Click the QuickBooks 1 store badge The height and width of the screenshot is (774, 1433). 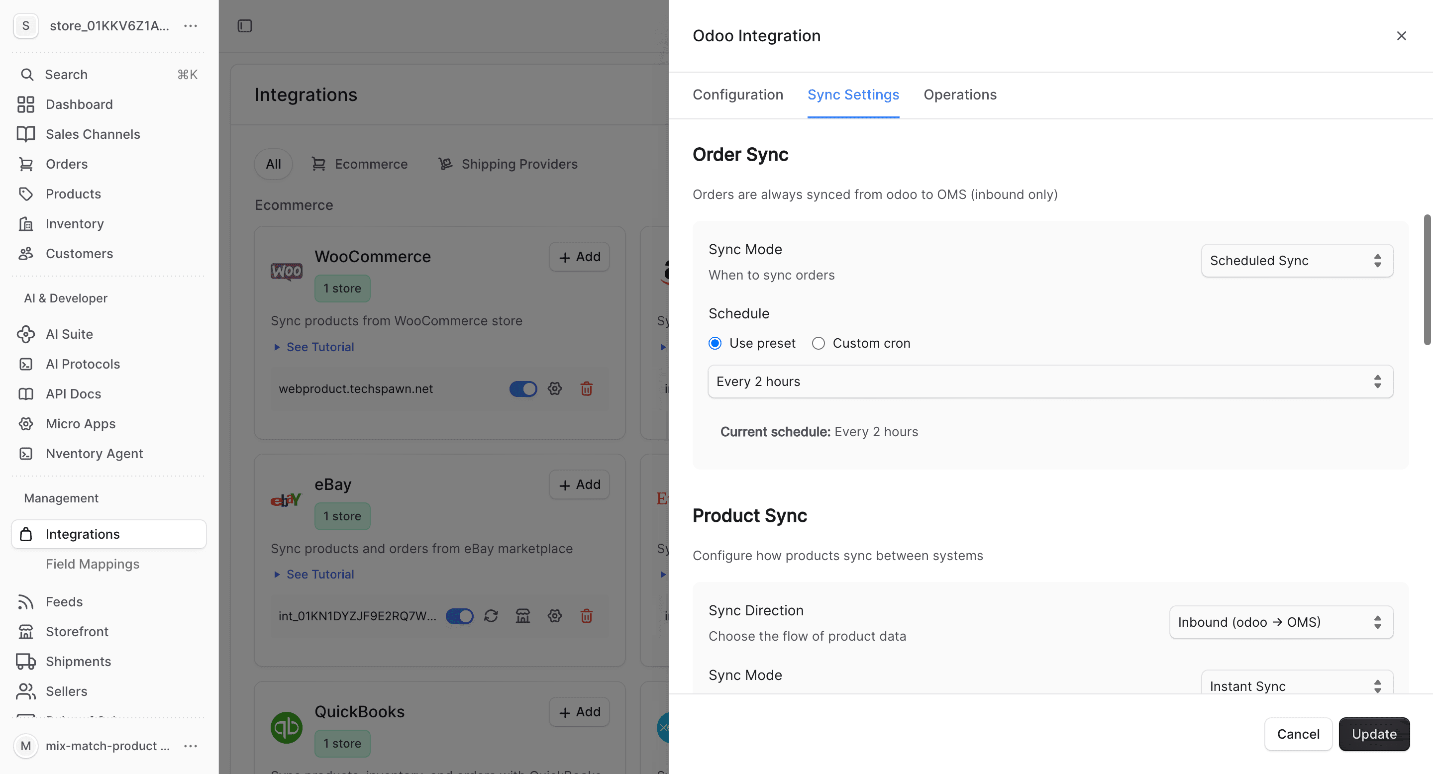pyautogui.click(x=342, y=744)
